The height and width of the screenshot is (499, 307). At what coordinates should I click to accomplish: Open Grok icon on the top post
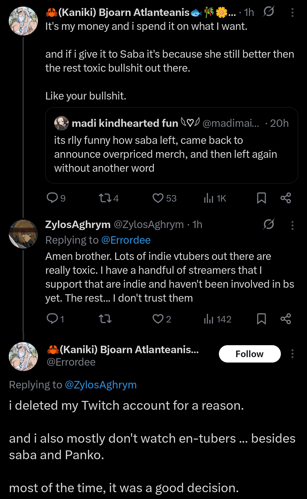268,12
